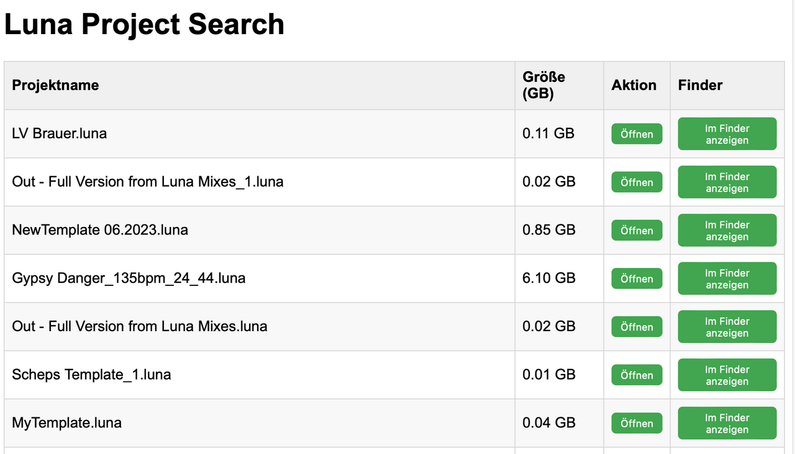Click the Größe (GB) column header
This screenshot has width=795, height=454.
tap(559, 86)
